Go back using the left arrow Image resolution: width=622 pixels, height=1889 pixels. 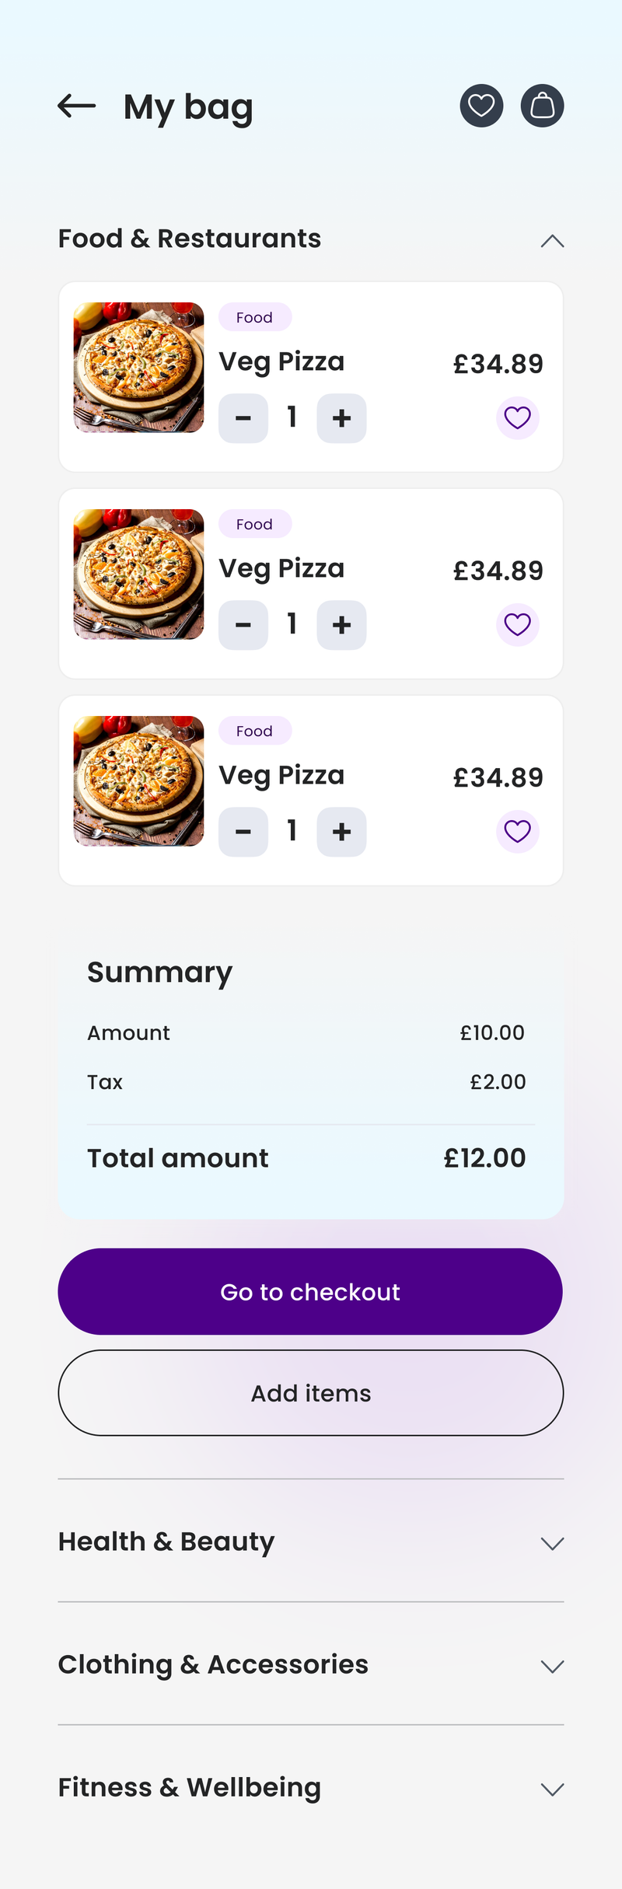tap(77, 106)
